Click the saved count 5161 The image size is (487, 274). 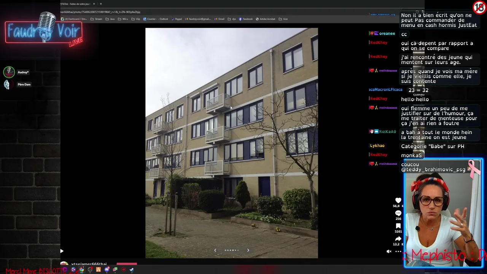pyautogui.click(x=398, y=231)
